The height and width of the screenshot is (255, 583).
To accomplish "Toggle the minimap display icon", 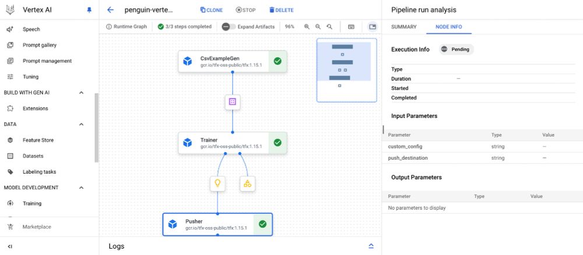I will (x=372, y=27).
